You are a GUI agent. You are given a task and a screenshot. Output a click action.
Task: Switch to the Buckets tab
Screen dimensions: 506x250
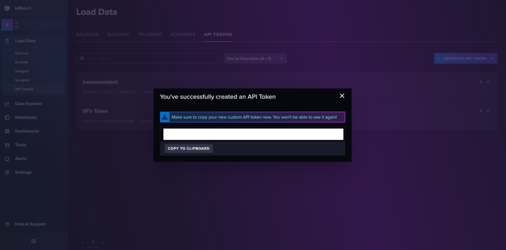119,35
